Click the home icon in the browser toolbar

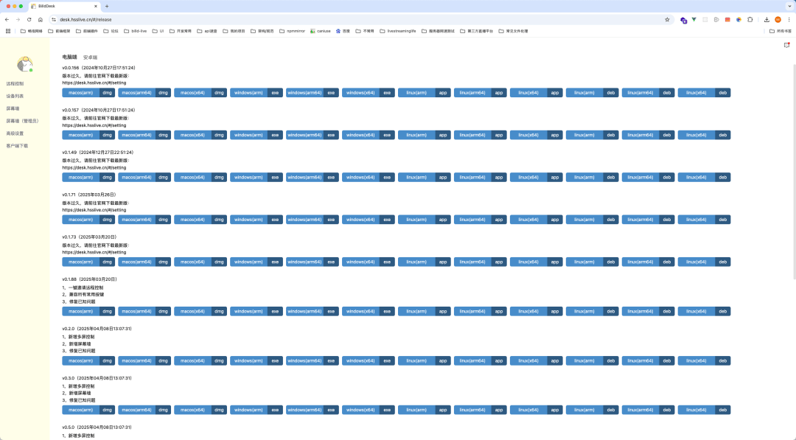(40, 20)
